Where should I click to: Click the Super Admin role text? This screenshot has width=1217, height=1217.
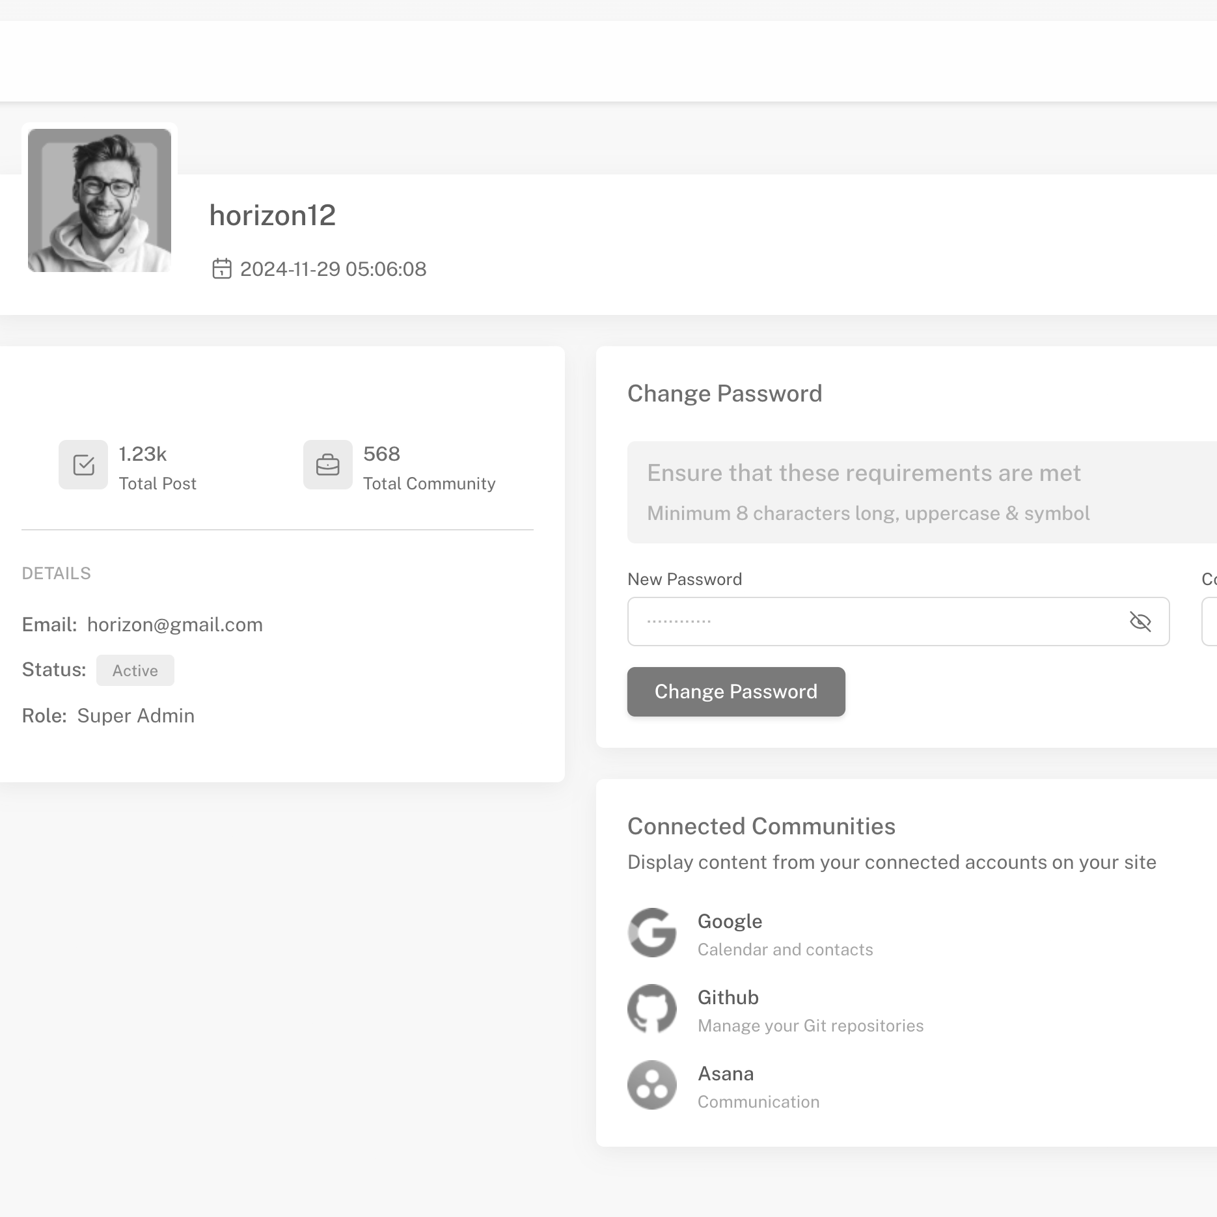pyautogui.click(x=136, y=716)
